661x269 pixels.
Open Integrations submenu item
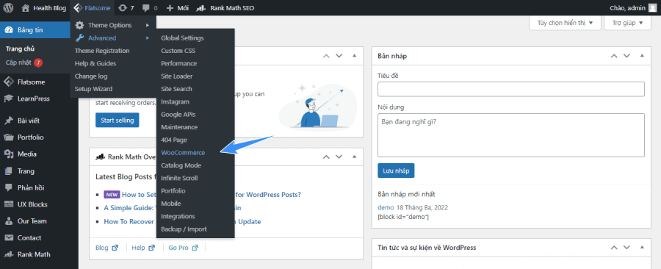[178, 216]
